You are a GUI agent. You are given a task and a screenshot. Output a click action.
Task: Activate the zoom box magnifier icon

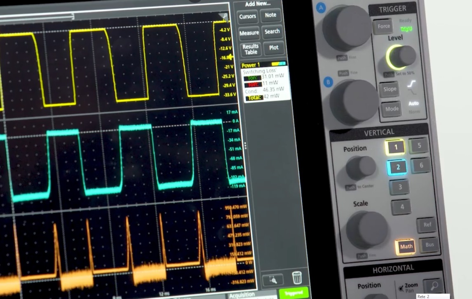[x=272, y=280]
